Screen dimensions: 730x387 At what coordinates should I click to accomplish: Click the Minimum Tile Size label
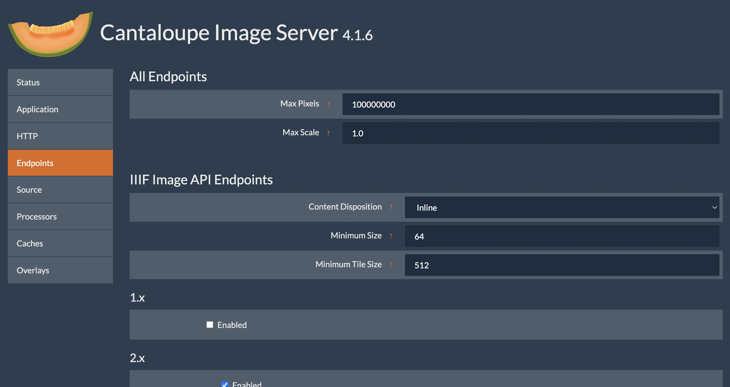coord(349,264)
